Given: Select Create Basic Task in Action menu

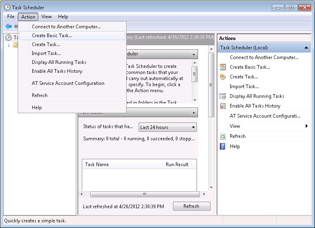Looking at the screenshot, I should coord(72,36).
